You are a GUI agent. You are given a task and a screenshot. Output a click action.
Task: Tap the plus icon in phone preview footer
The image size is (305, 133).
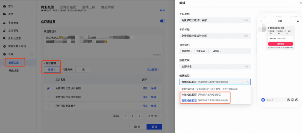point(297,100)
